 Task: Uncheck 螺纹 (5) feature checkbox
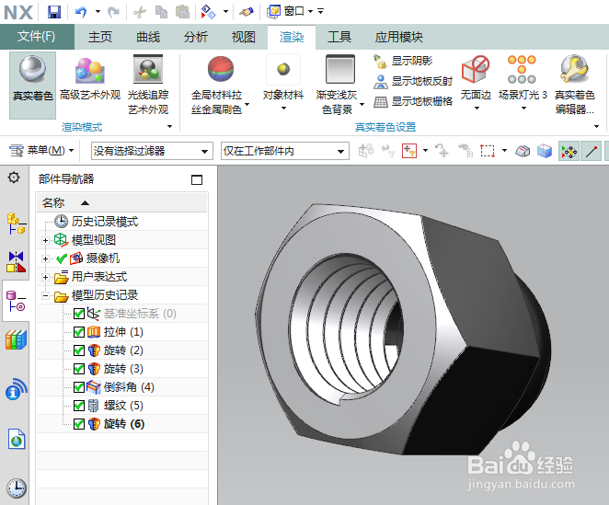(x=79, y=406)
